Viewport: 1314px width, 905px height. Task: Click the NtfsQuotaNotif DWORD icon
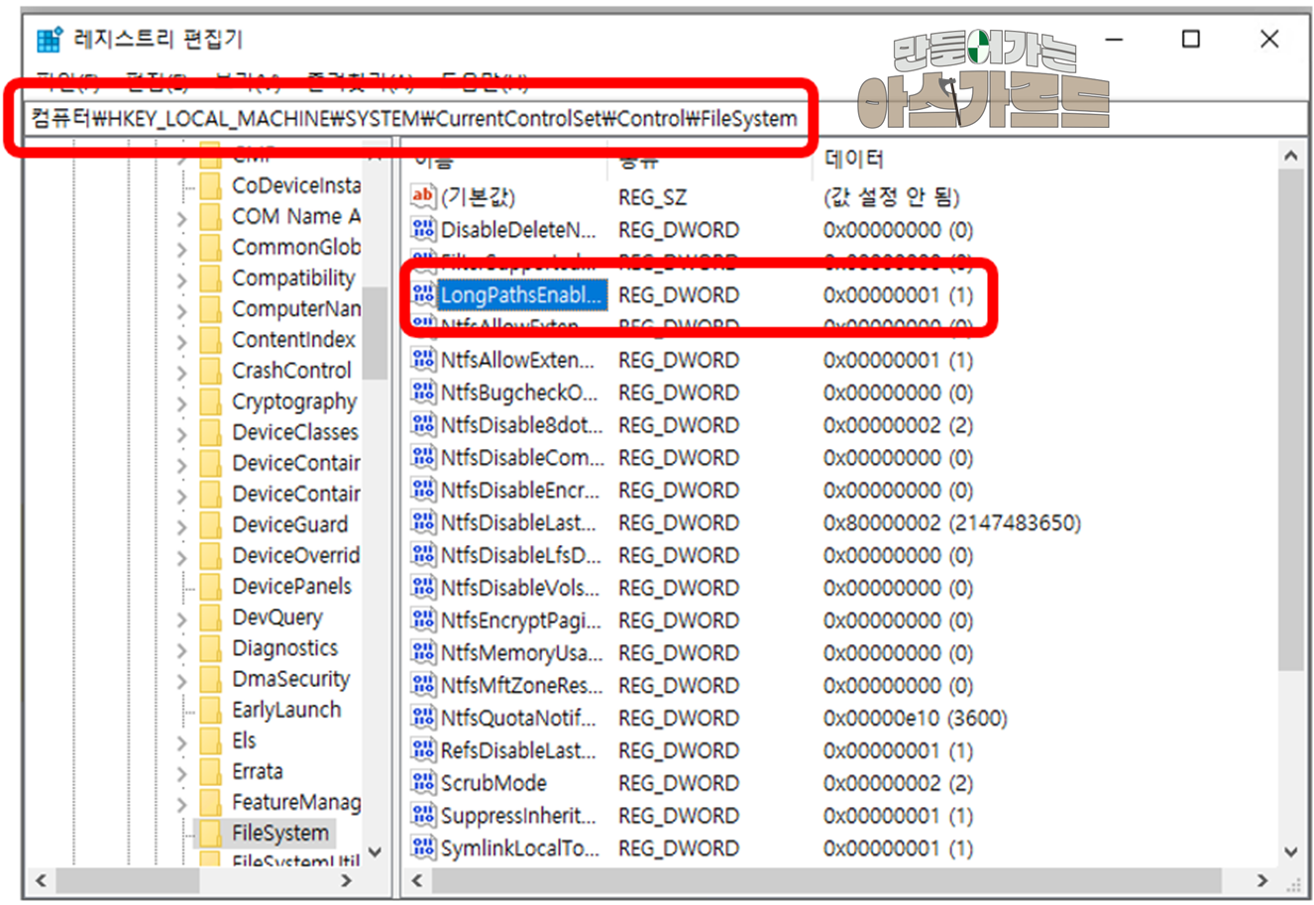pyautogui.click(x=423, y=718)
